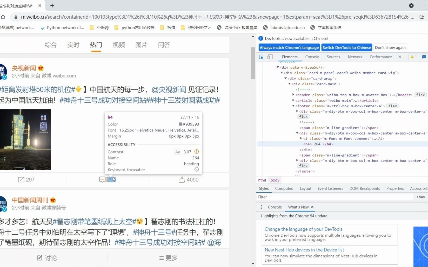Image resolution: width=428 pixels, height=267 pixels.
Task: Expand the article weibo-main element node
Action: coord(293,100)
